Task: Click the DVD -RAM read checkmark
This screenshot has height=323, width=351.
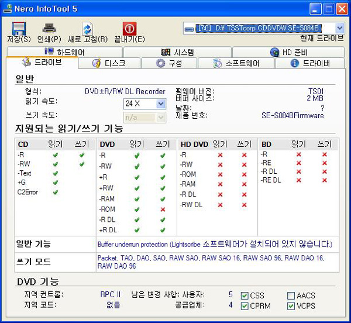Action: (137, 199)
